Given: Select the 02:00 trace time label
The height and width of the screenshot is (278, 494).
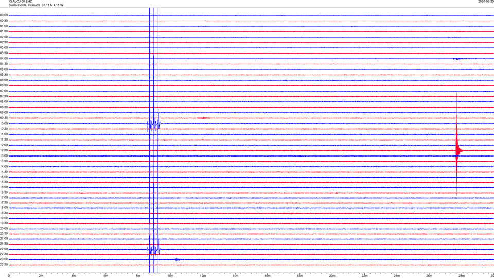Looking at the screenshot, I should coord(4,37).
